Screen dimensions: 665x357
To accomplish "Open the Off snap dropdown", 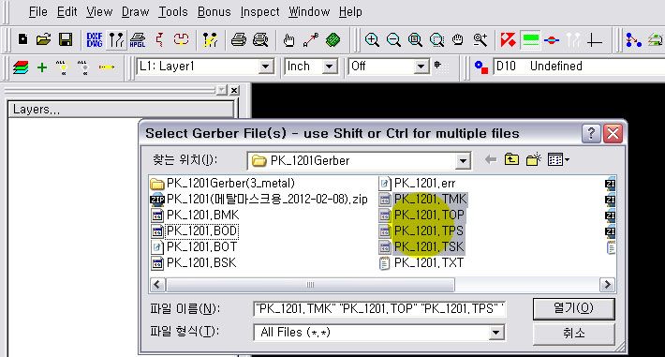I will (x=421, y=67).
